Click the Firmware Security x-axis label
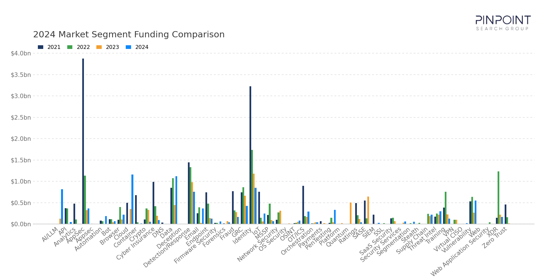The image size is (551, 280). (x=195, y=245)
